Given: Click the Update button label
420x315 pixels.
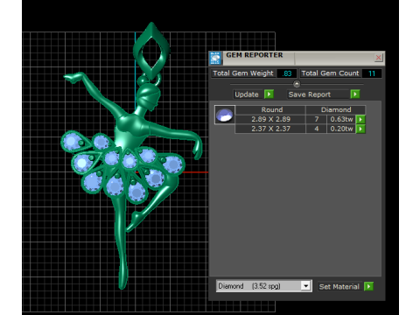Looking at the screenshot, I should point(247,94).
